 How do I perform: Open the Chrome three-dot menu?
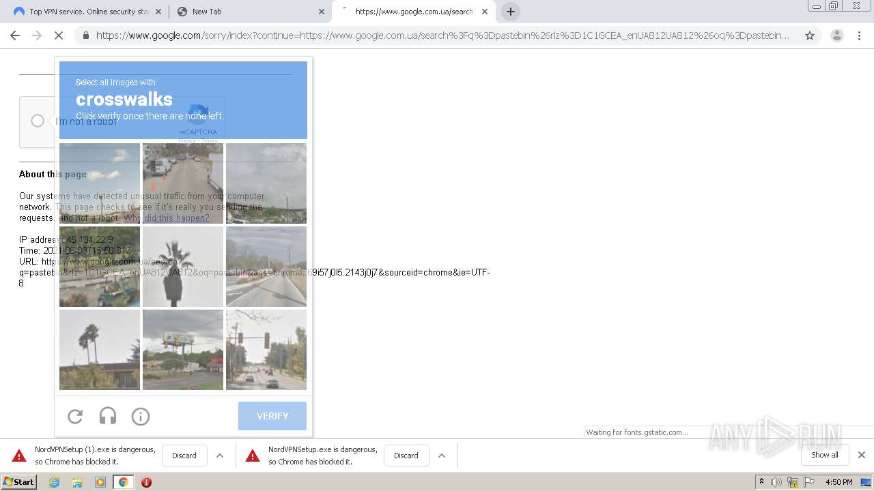[x=859, y=35]
